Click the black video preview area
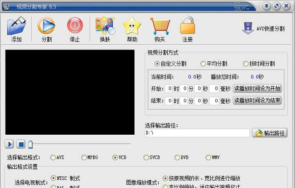Viewport: 295px width, 188px height. 70,92
